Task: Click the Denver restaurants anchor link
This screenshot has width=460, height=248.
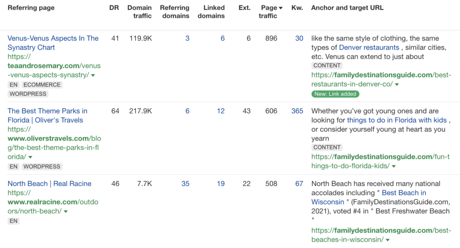Action: (x=369, y=48)
